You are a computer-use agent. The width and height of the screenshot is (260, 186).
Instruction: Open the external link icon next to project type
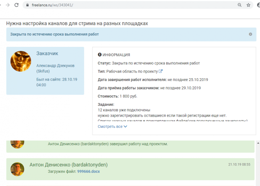point(161,71)
